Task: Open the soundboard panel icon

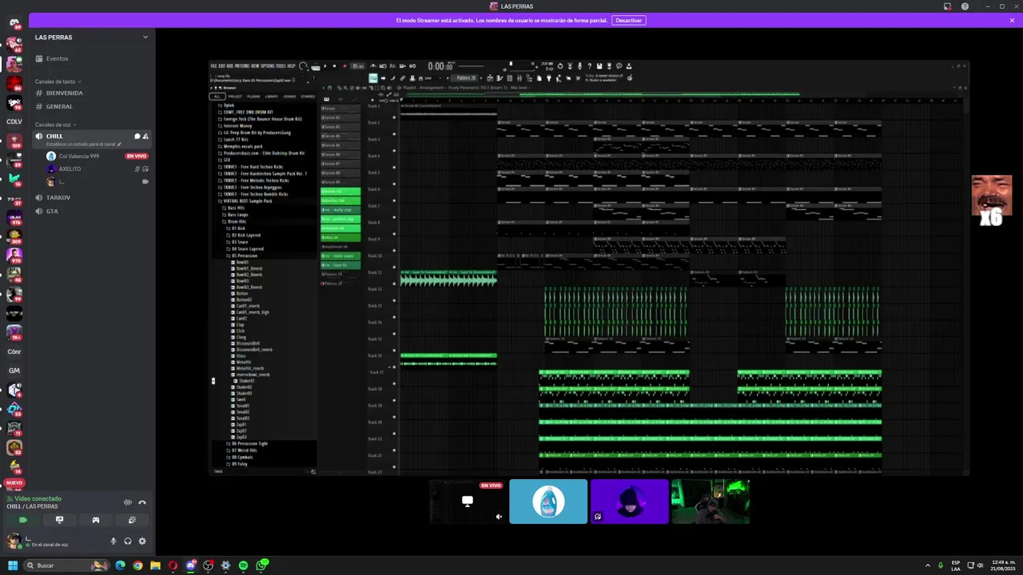Action: [x=132, y=520]
